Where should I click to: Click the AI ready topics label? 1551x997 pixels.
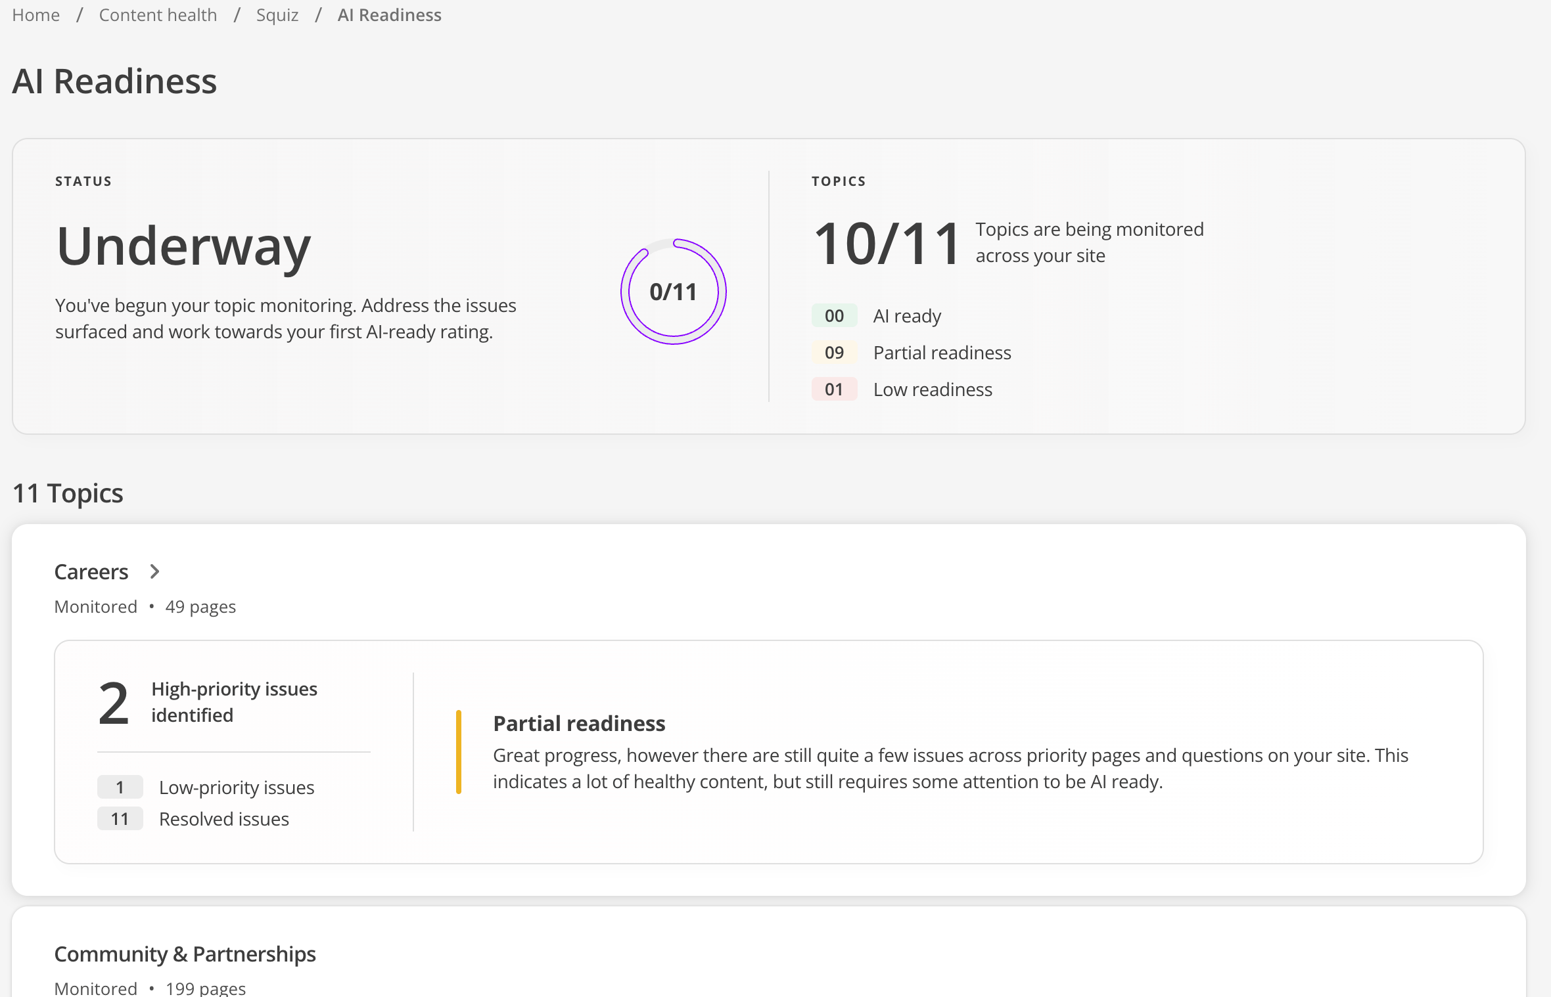click(x=907, y=316)
